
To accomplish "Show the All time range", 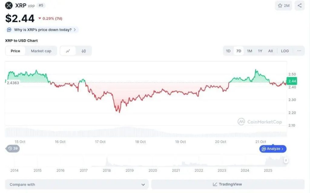I will click(270, 51).
